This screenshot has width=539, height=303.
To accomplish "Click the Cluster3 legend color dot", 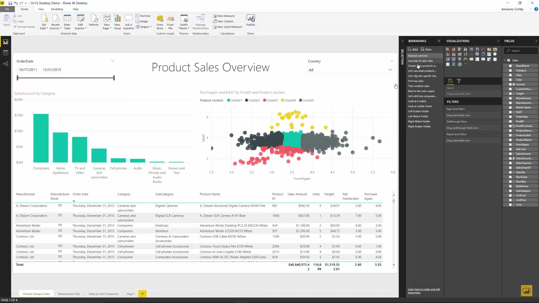I will tap(264, 100).
